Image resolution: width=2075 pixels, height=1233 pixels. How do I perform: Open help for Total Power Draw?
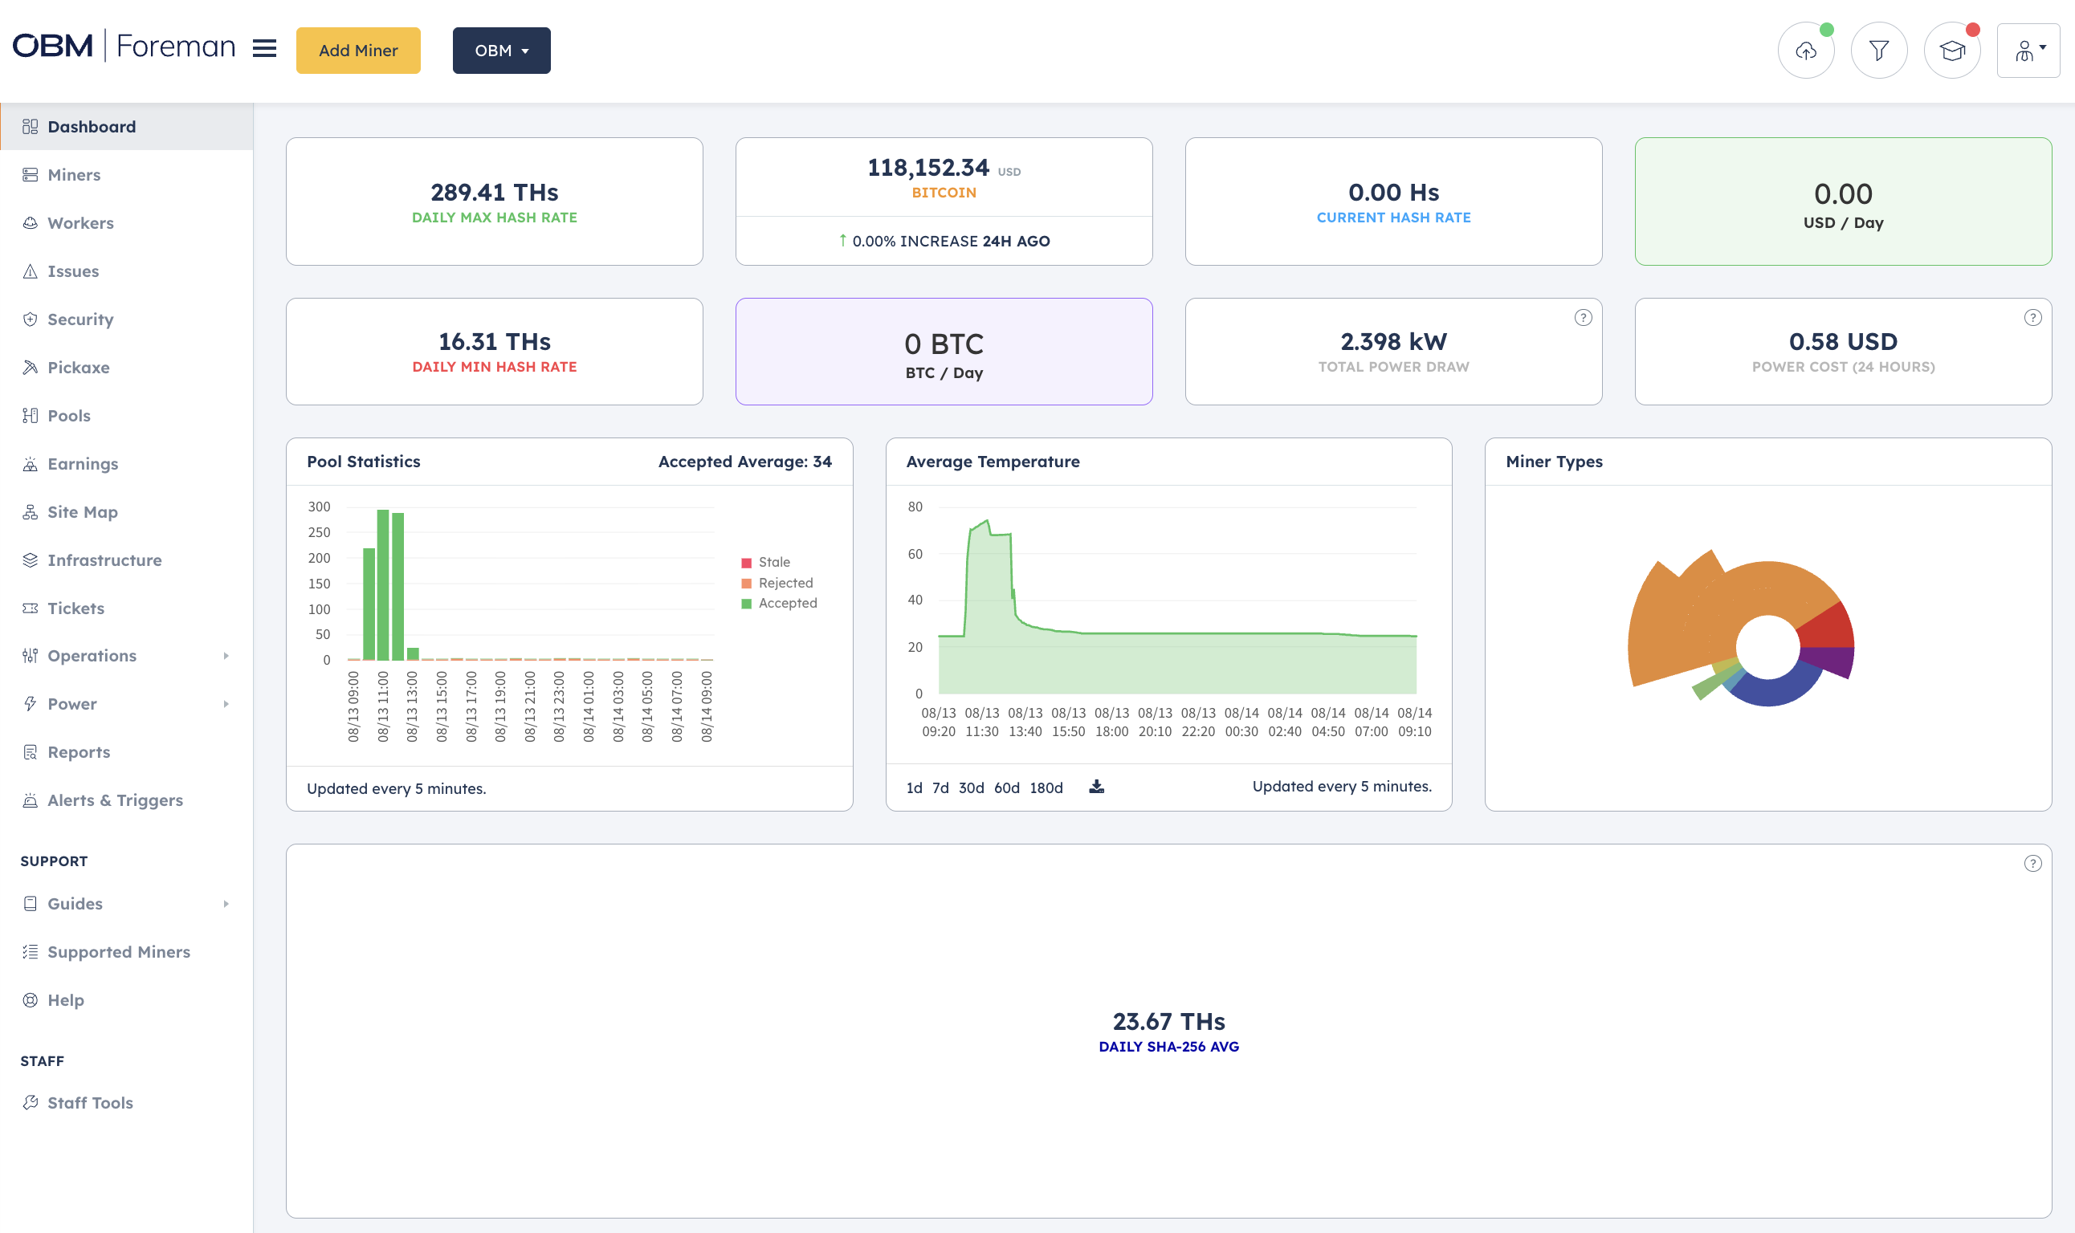pyautogui.click(x=1582, y=317)
